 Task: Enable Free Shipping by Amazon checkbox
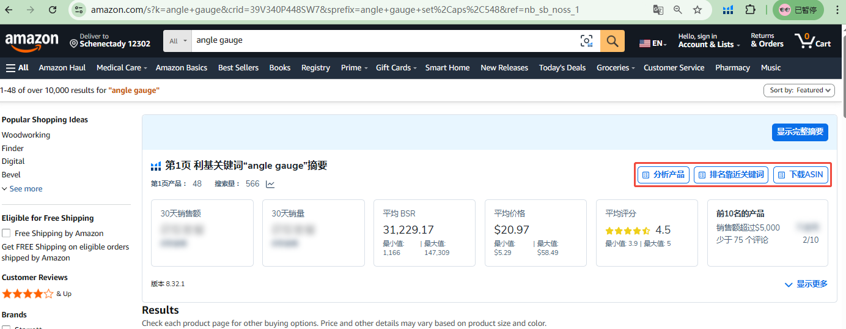tap(6, 233)
